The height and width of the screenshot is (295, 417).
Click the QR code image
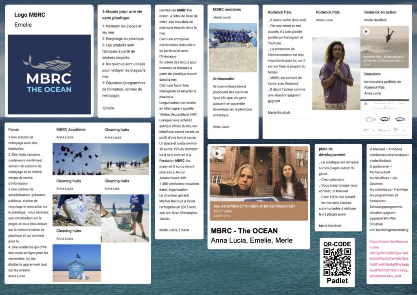click(x=337, y=262)
